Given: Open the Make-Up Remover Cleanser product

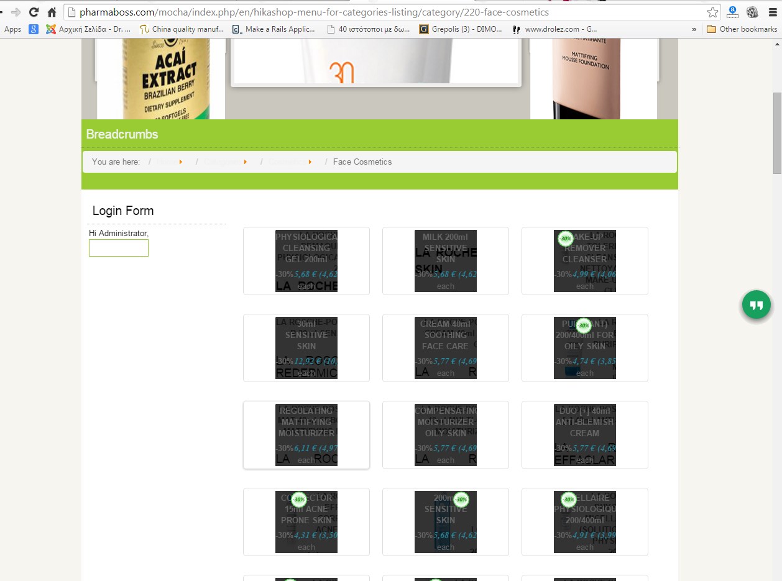Looking at the screenshot, I should coord(585,261).
